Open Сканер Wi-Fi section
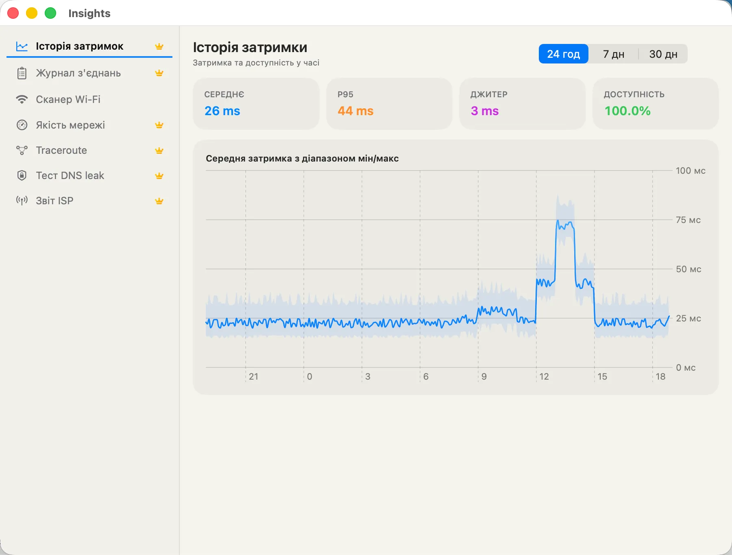The width and height of the screenshot is (732, 555). pos(89,99)
